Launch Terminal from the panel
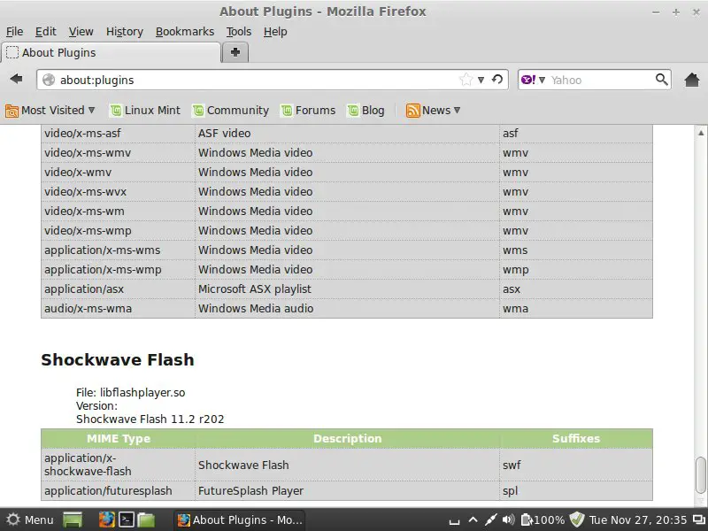 pos(126,519)
